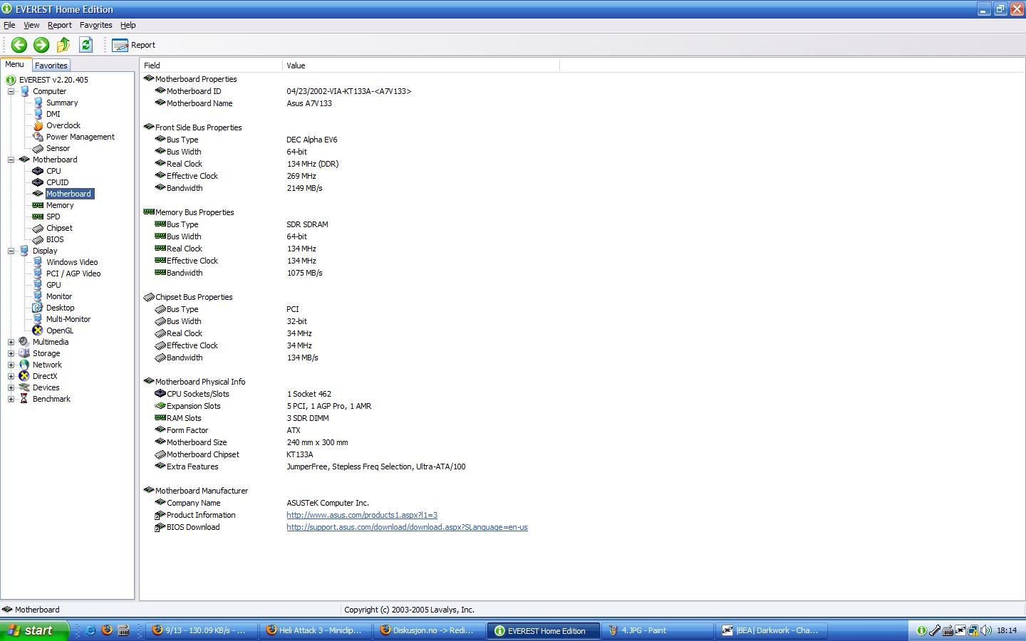The image size is (1026, 641).
Task: Select the highlighted Motherboard subitem
Action: (69, 194)
